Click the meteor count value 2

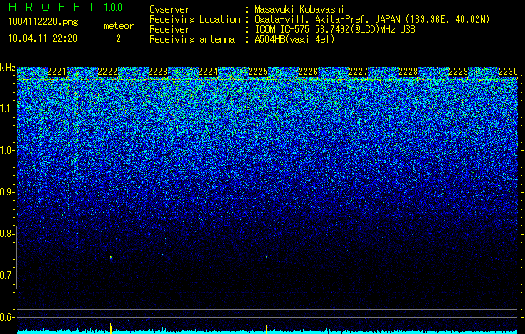(119, 38)
